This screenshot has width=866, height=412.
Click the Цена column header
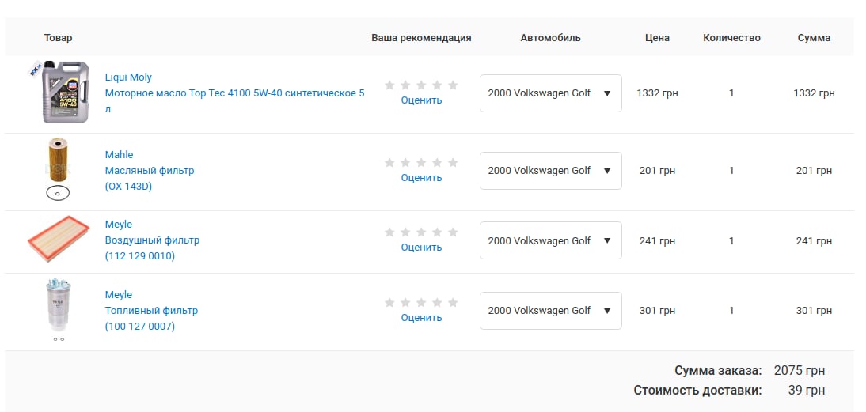coord(657,37)
